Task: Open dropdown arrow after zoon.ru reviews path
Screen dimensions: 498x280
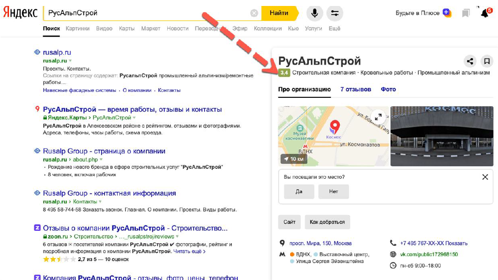Action: point(177,236)
